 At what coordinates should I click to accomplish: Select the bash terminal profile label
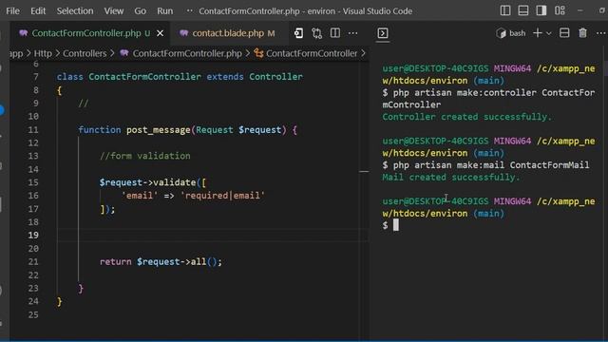coord(517,33)
